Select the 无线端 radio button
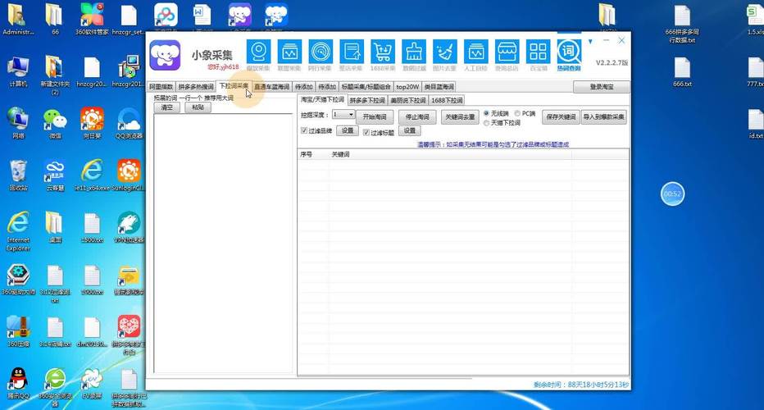The width and height of the screenshot is (764, 410). pyautogui.click(x=486, y=113)
